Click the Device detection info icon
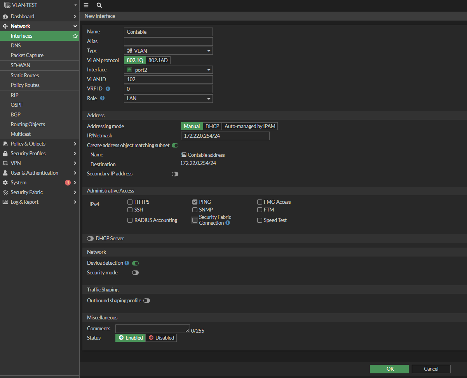This screenshot has height=378, width=467. point(127,263)
